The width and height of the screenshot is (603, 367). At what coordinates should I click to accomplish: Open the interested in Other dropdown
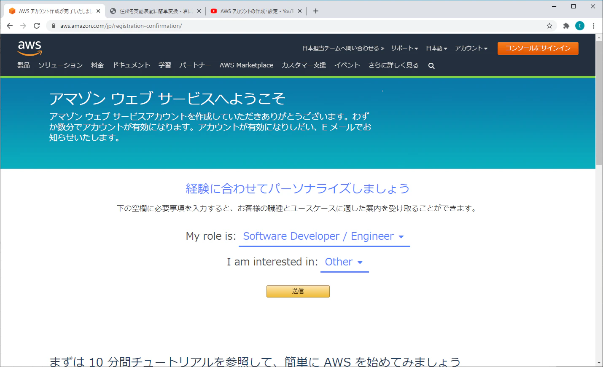344,262
